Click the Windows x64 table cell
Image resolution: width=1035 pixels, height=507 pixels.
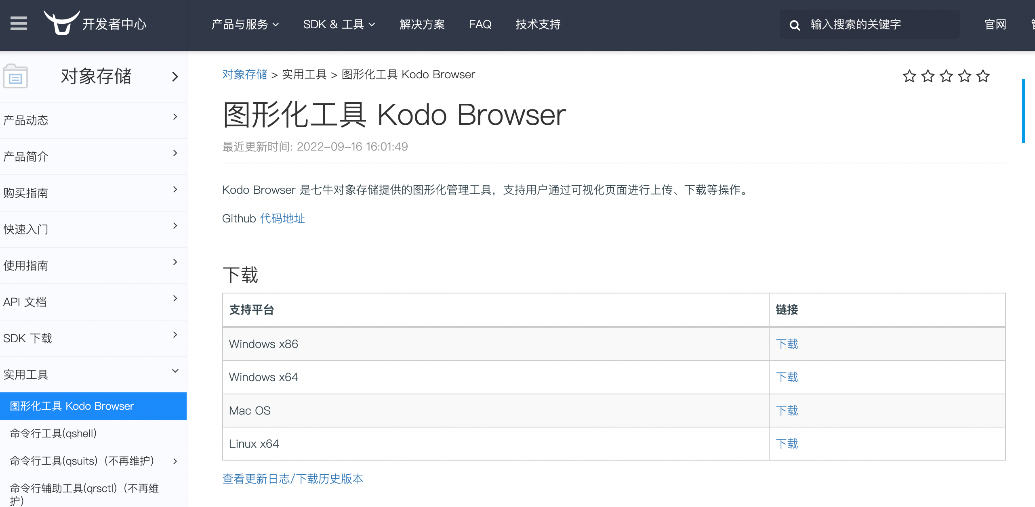(496, 377)
